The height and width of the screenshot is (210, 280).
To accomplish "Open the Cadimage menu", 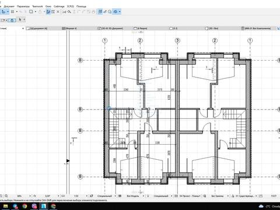I will point(59,6).
